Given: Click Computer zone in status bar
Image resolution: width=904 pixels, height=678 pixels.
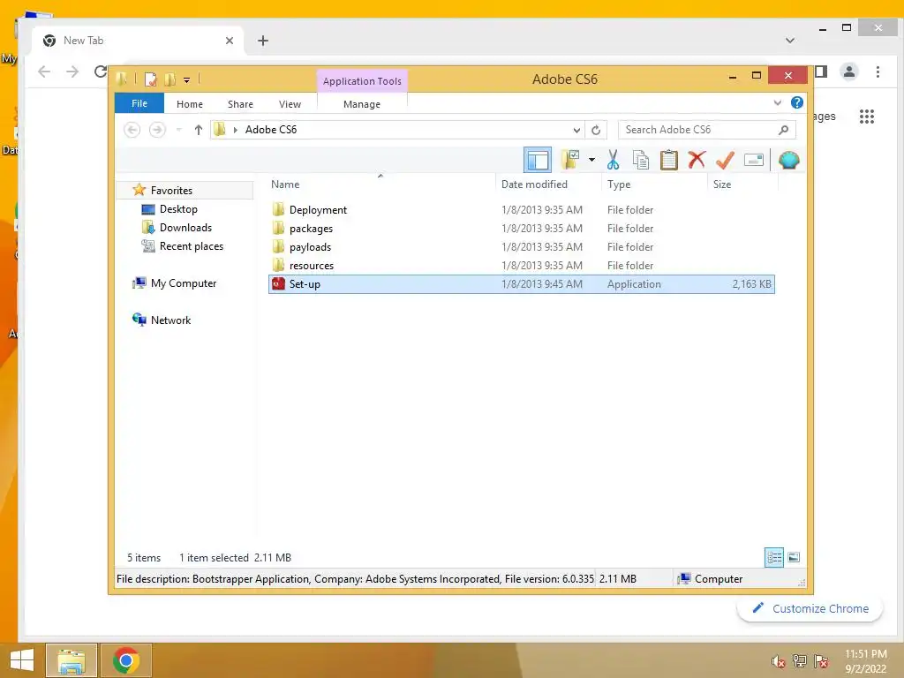Looking at the screenshot, I should [711, 579].
